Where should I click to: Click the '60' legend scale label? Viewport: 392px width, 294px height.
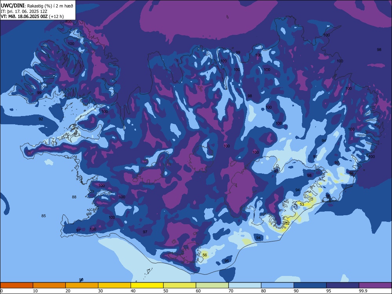pos(198,291)
